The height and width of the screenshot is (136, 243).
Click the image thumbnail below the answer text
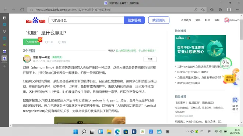90,120
